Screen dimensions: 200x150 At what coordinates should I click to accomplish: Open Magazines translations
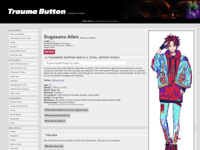tap(23, 119)
